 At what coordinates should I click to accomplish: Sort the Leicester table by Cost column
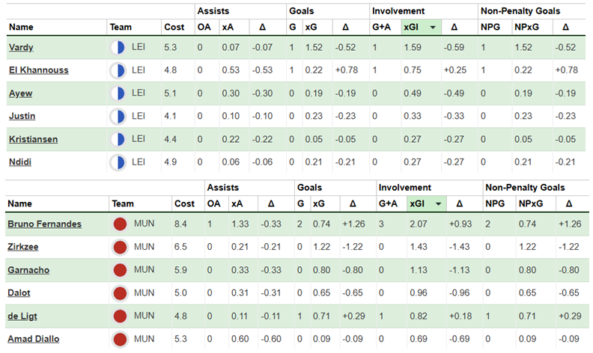(173, 27)
